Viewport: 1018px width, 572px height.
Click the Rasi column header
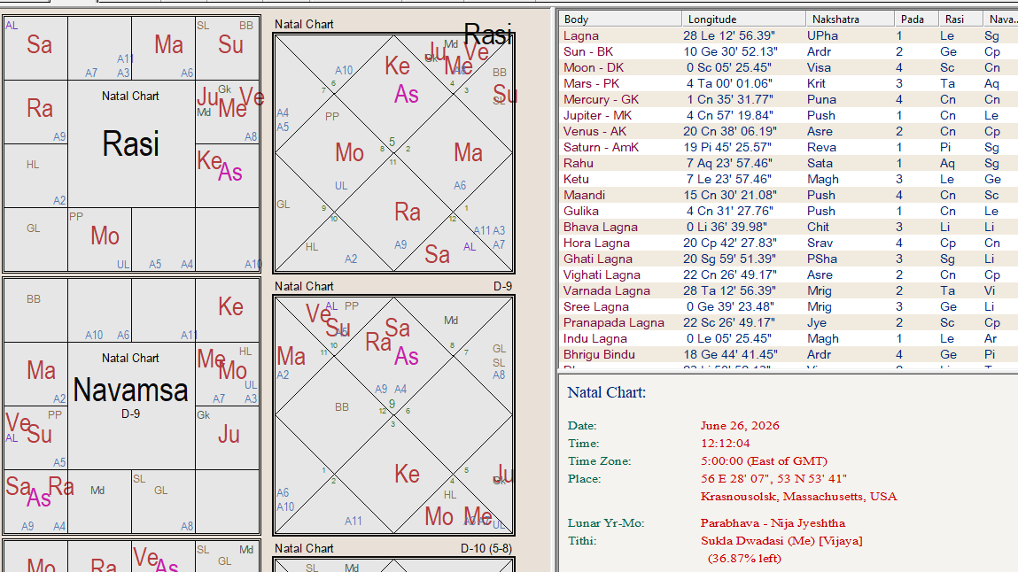(960, 19)
